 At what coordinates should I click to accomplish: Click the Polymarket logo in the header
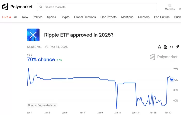[x=17, y=7]
